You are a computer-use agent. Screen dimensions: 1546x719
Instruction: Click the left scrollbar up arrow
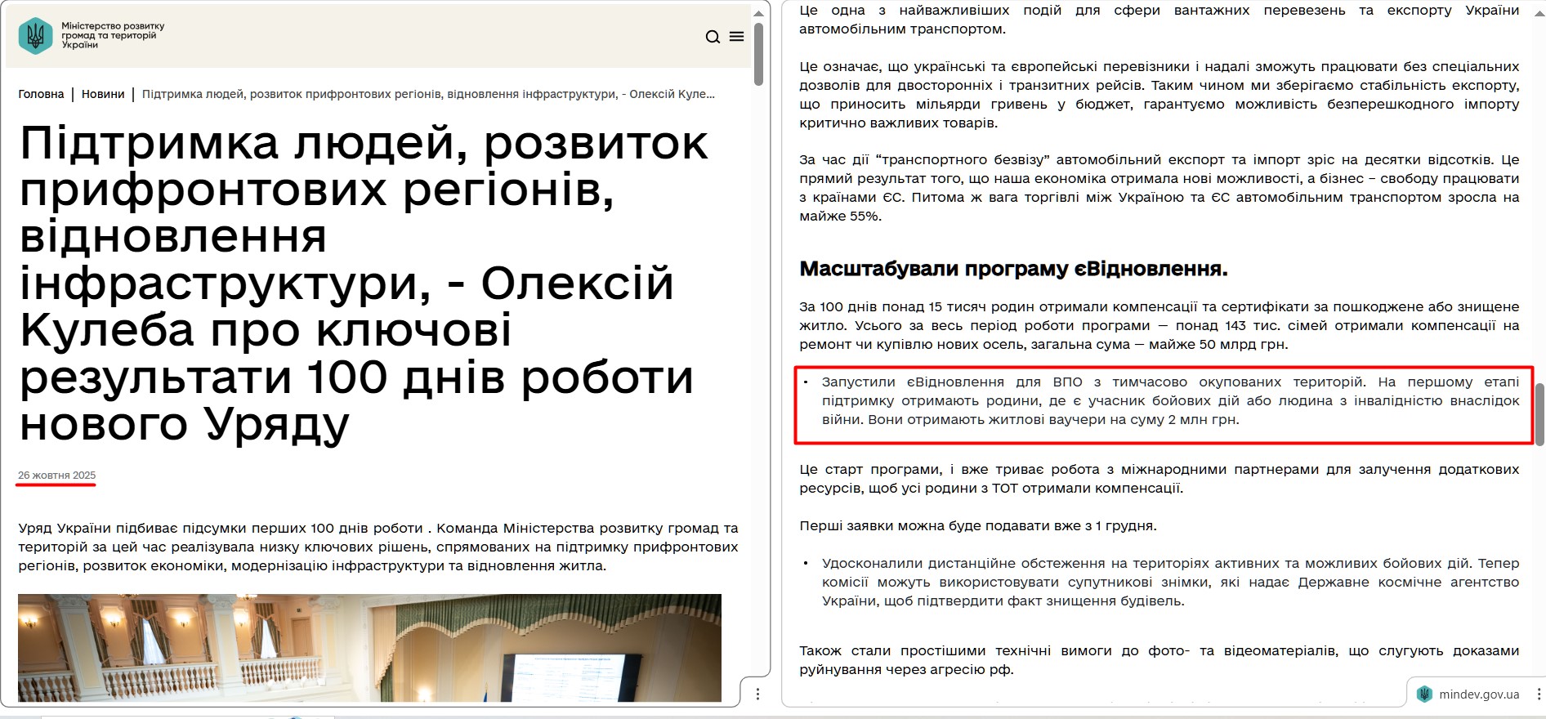point(758,13)
